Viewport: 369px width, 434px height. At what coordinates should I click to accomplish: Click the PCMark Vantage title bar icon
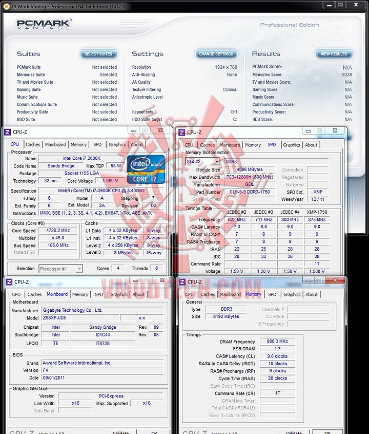point(7,6)
